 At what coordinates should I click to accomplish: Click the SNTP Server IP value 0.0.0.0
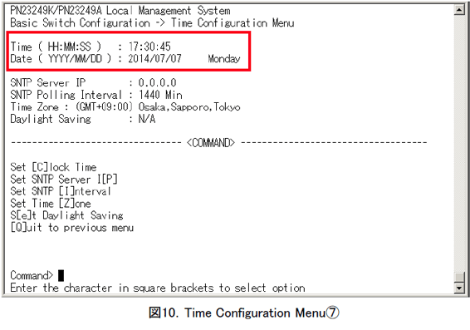[157, 82]
